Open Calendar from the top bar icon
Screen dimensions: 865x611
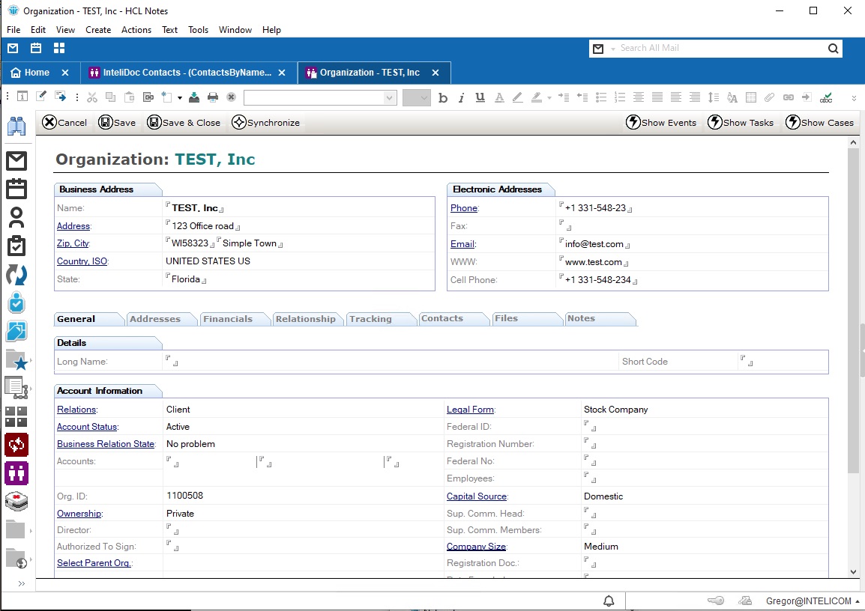tap(36, 48)
